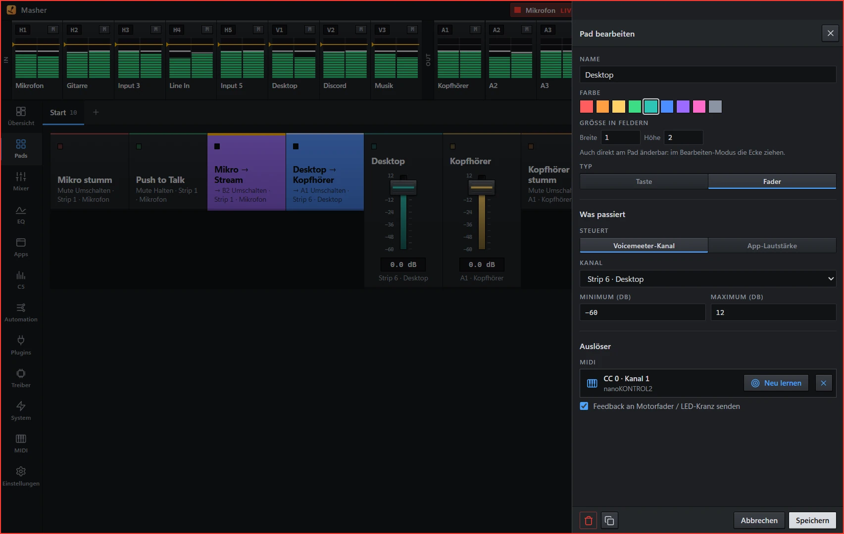Open the System sidebar section
Viewport: 844px width, 534px height.
(x=21, y=411)
